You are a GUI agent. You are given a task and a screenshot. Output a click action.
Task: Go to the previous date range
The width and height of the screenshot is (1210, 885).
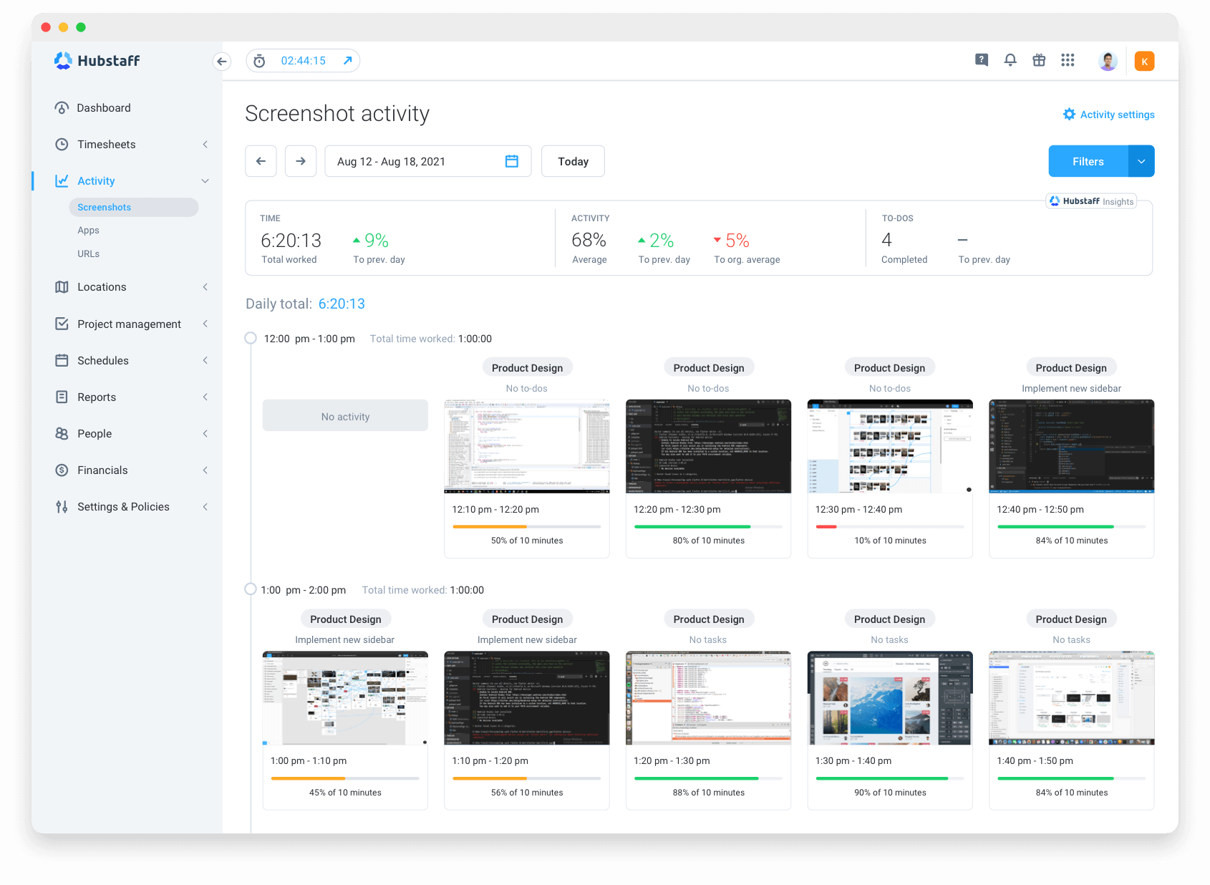pyautogui.click(x=261, y=161)
